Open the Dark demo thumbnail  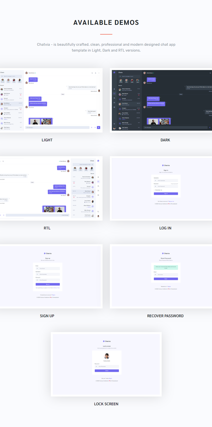(161, 100)
